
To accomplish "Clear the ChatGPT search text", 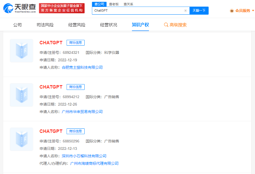I will click(185, 11).
